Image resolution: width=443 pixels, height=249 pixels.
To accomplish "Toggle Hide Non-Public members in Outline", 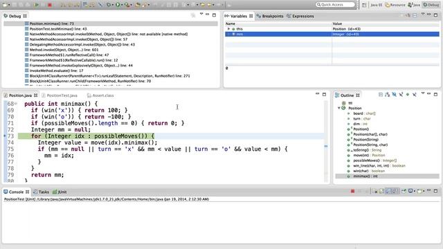I will [x=408, y=95].
